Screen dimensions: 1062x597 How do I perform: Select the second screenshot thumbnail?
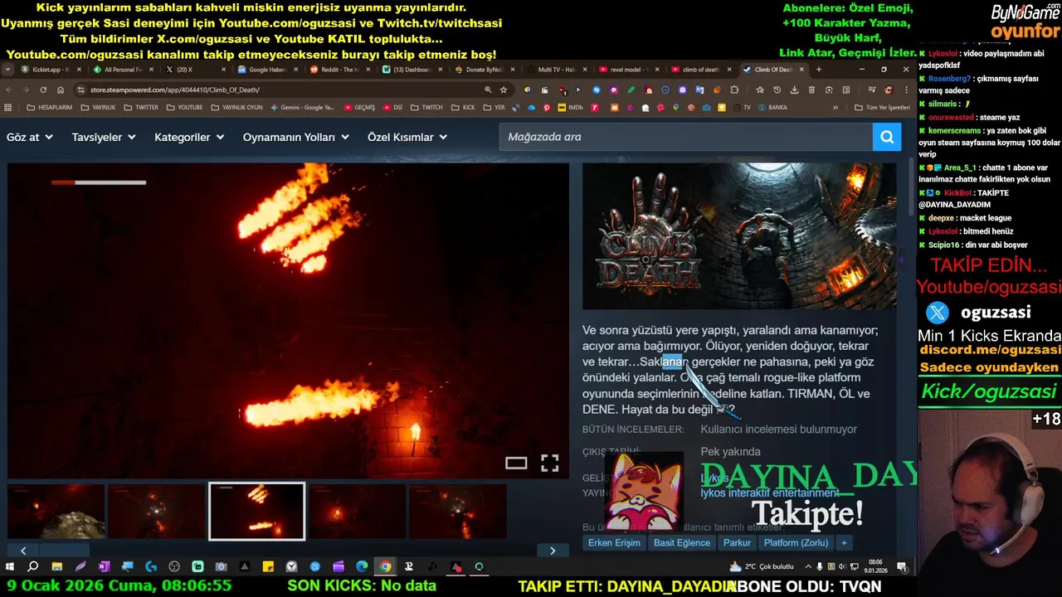[x=157, y=512]
